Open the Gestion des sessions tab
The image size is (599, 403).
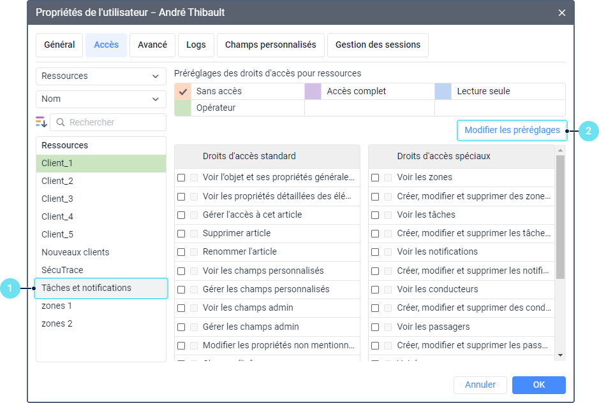coord(378,45)
